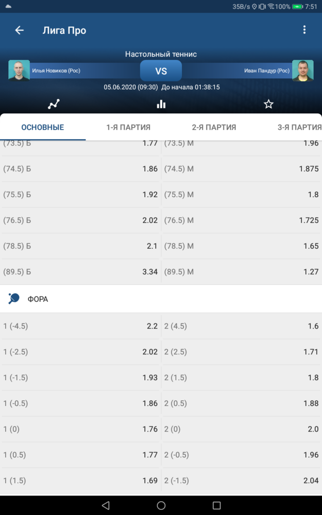Image resolution: width=322 pixels, height=515 pixels.
Task: Select total (76.5) М odds 1.725
Action: point(242,220)
